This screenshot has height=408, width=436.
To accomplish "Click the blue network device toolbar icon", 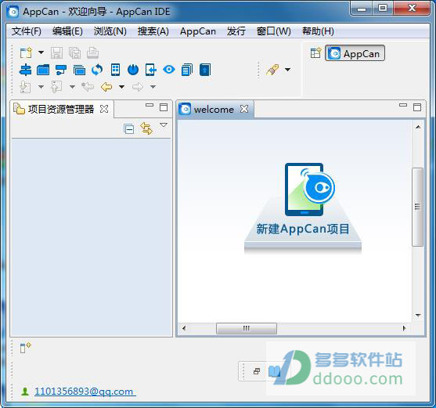I will [x=61, y=70].
